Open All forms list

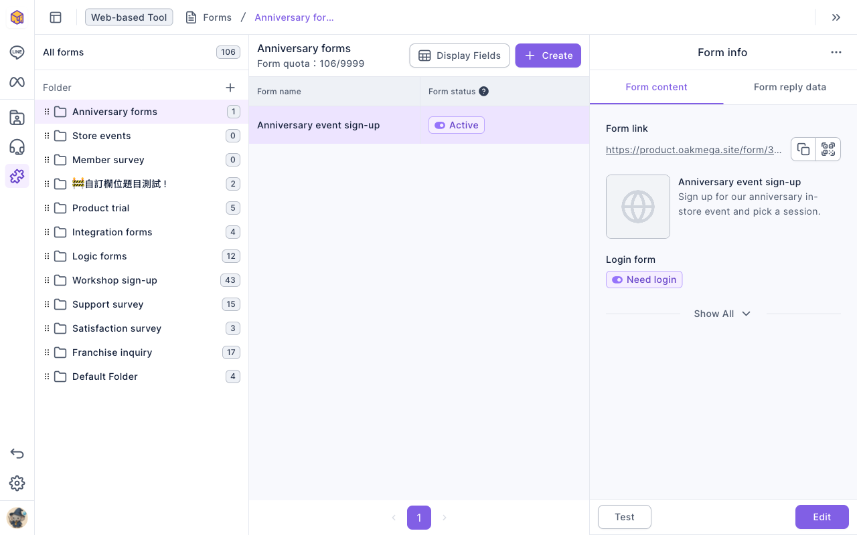(141, 52)
